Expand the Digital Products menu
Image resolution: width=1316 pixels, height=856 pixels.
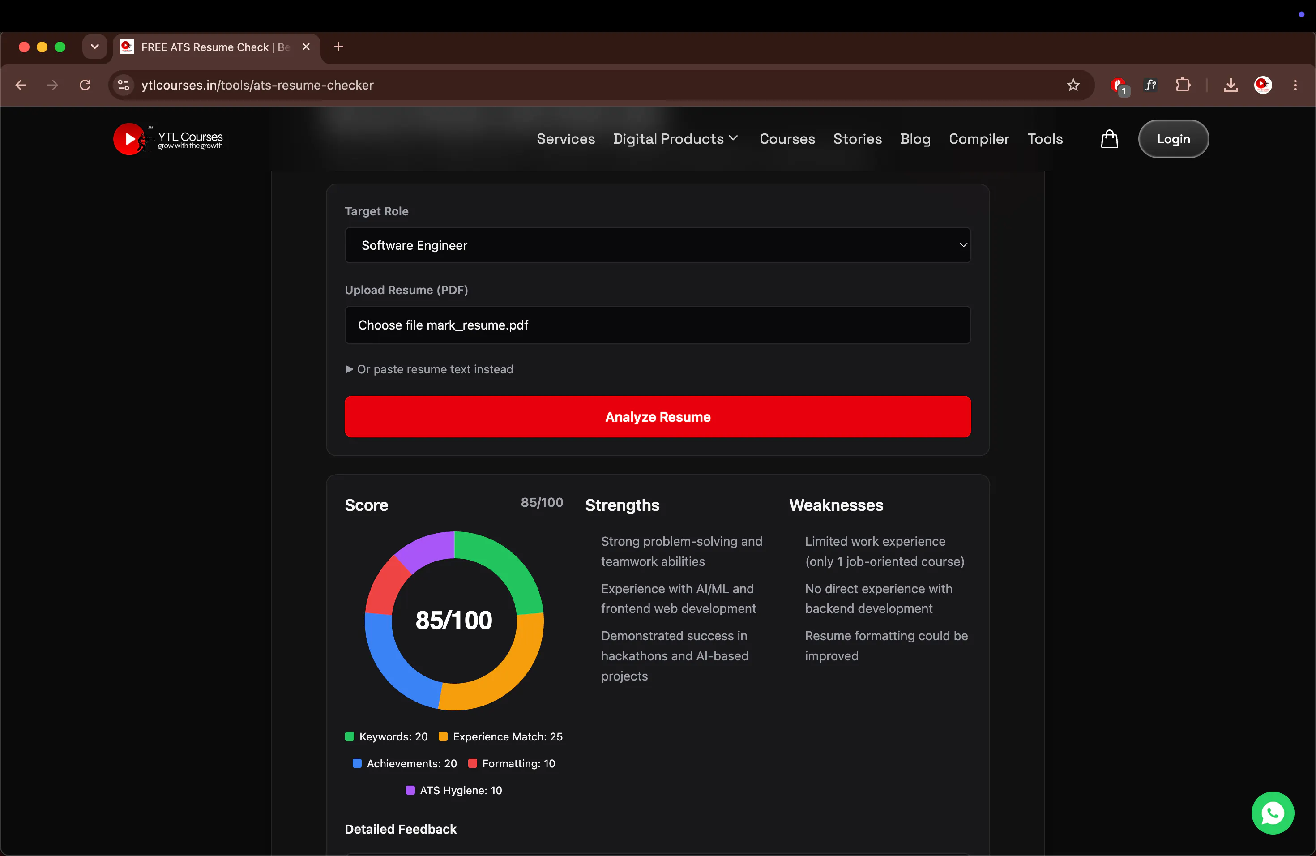[x=675, y=139]
